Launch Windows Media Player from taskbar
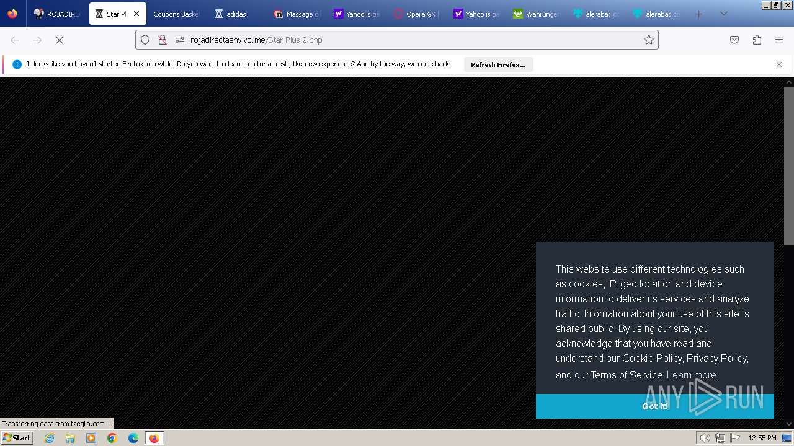 [x=91, y=438]
